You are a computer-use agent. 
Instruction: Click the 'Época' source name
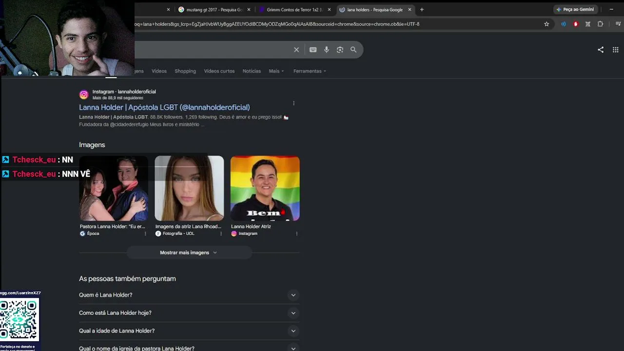tap(93, 234)
